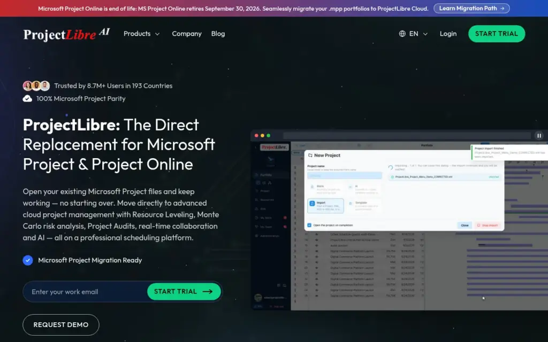Click the 'Trusted by 8.7M+ Users' text

click(113, 86)
